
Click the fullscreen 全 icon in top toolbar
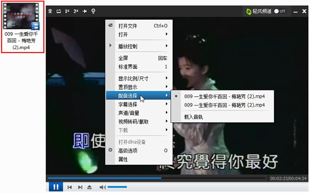coord(50,11)
